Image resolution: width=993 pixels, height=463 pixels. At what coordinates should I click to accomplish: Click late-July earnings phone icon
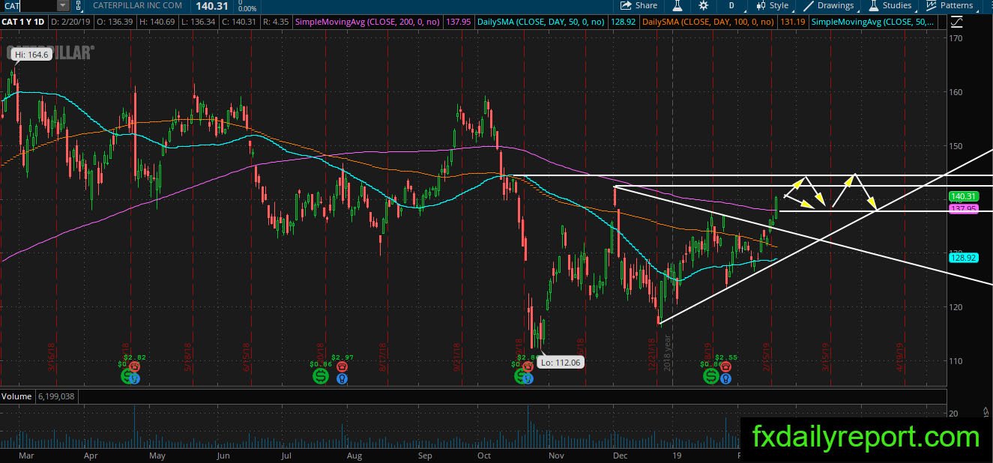342,367
